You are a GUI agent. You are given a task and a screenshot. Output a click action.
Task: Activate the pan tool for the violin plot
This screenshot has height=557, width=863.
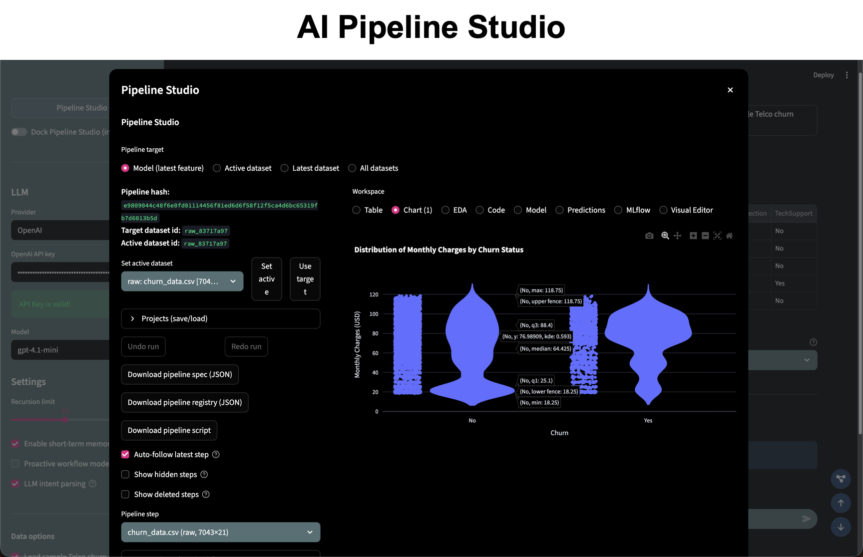[677, 236]
